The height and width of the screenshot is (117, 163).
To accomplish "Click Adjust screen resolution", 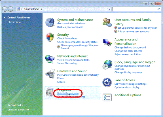I will (x=128, y=54).
